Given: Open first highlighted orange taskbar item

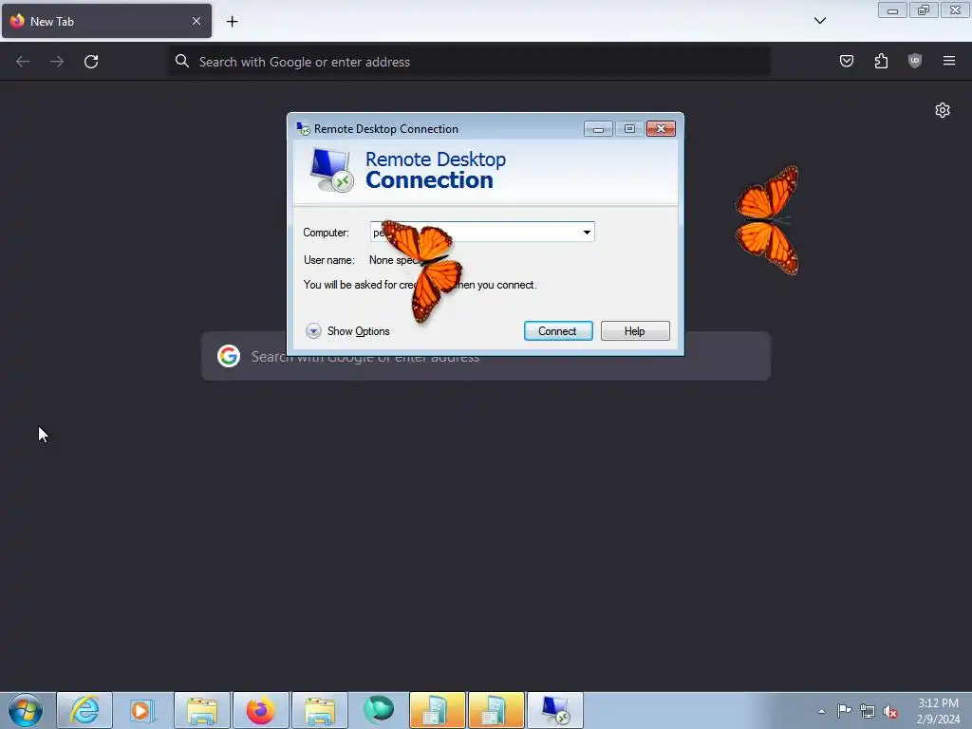Looking at the screenshot, I should 437,710.
